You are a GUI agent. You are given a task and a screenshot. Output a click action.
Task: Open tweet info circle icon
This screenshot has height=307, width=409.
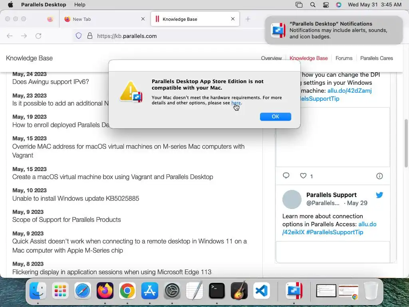[379, 176]
